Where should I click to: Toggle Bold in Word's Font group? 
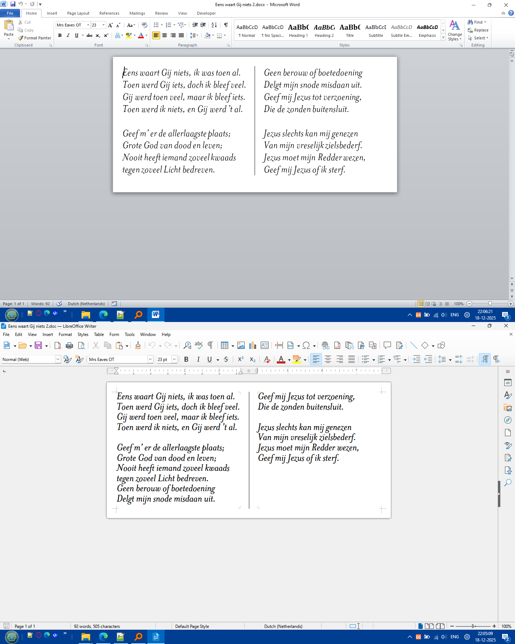tap(60, 35)
